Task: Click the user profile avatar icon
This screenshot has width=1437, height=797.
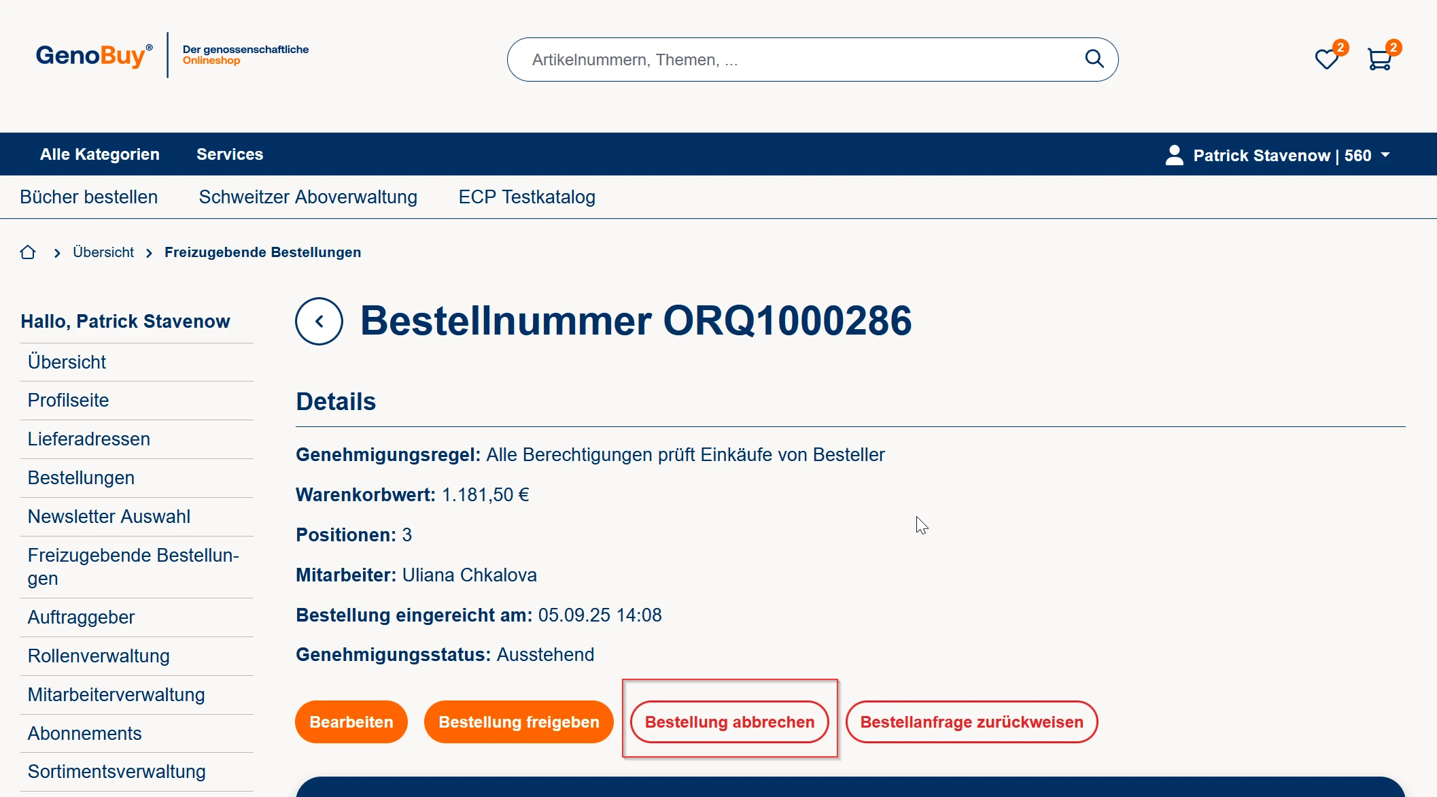Action: click(1174, 155)
